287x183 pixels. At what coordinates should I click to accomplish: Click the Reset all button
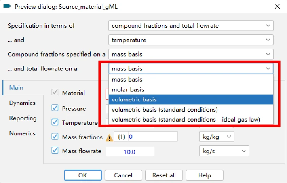pos(164,175)
